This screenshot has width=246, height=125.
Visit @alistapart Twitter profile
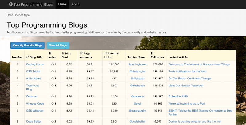[137, 79]
